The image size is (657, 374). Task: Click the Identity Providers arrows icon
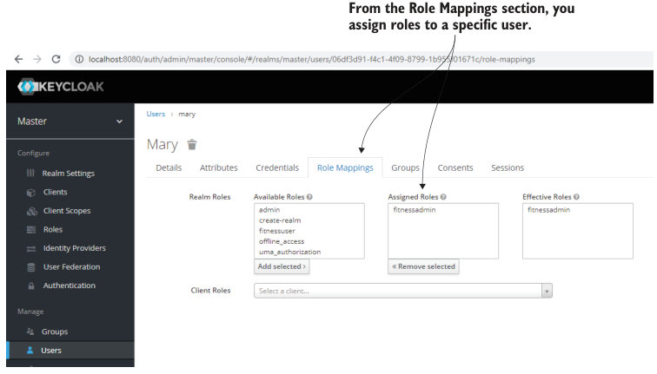click(x=31, y=249)
